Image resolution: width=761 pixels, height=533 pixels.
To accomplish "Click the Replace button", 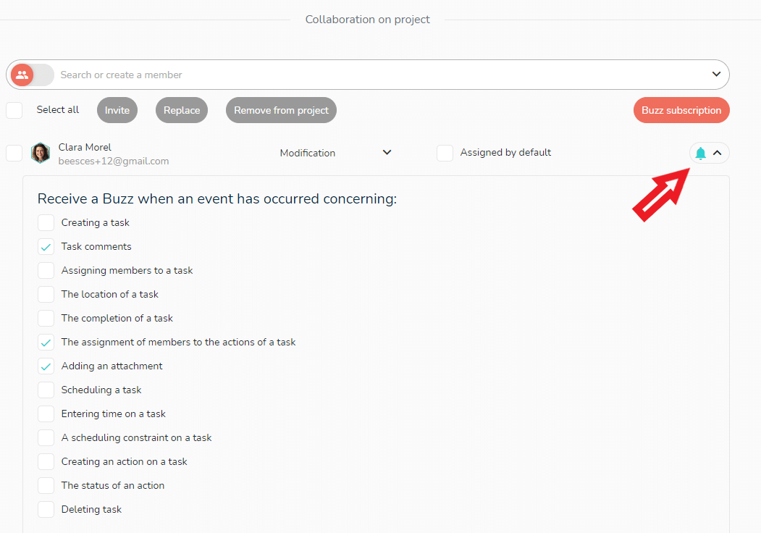I will [x=182, y=110].
